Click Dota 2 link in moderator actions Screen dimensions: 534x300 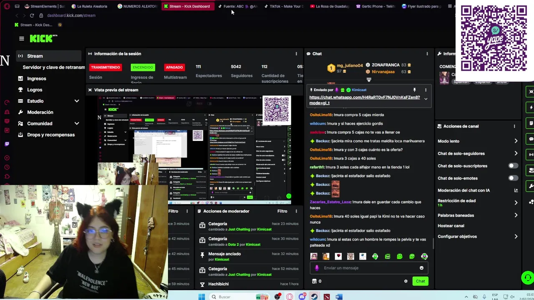[234, 245]
